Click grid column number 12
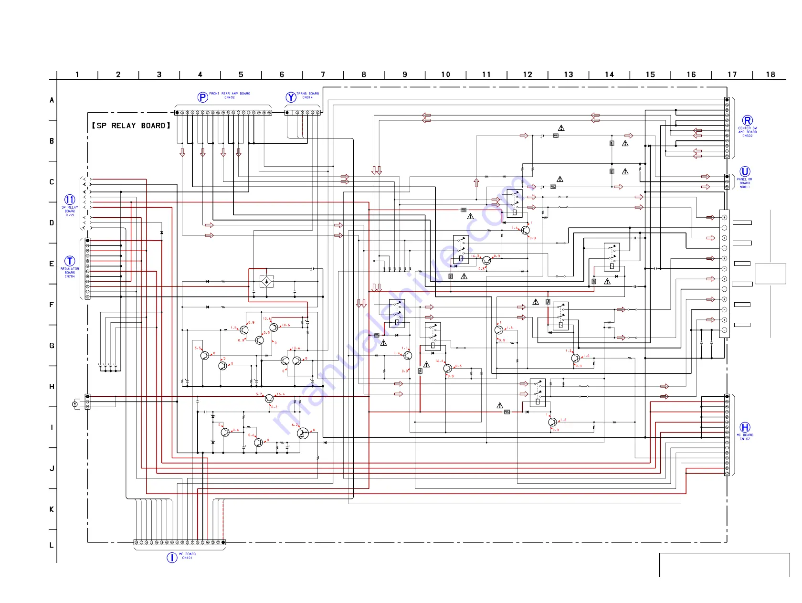Screen dimensions: 802x603 (x=528, y=74)
